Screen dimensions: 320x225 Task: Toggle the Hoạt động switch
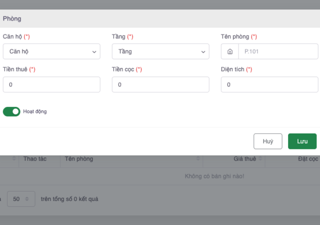[11, 111]
